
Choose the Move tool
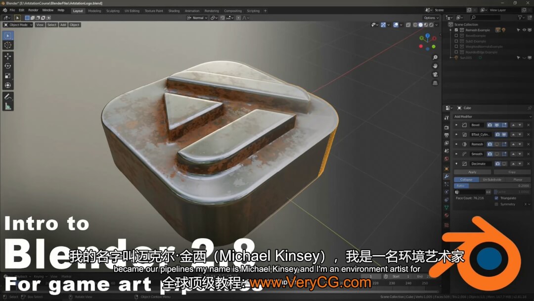click(8, 56)
